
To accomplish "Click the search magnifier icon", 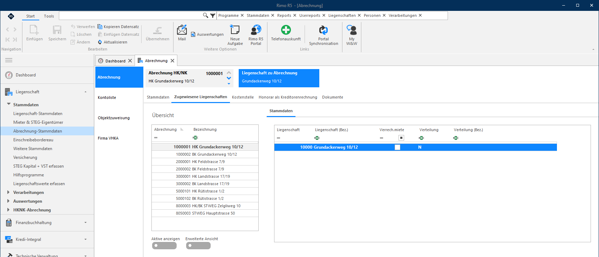I will pos(205,15).
